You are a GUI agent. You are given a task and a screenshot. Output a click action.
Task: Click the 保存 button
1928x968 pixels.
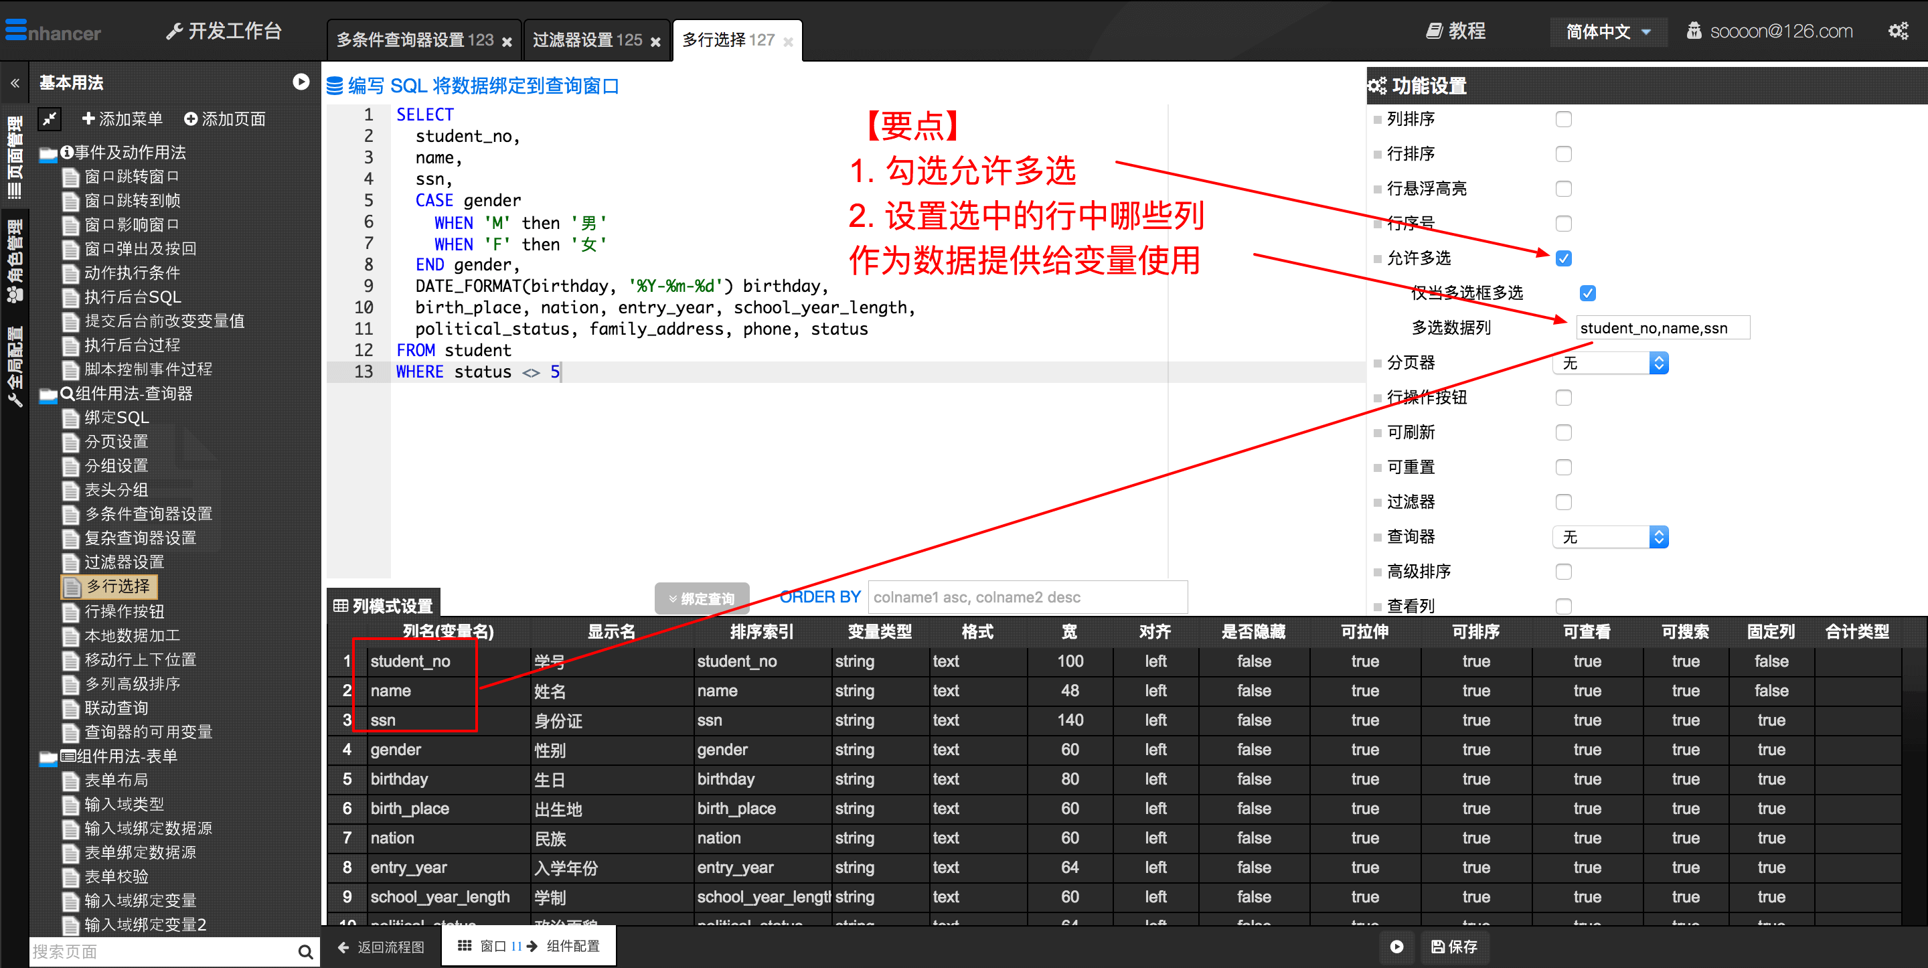tap(1455, 947)
